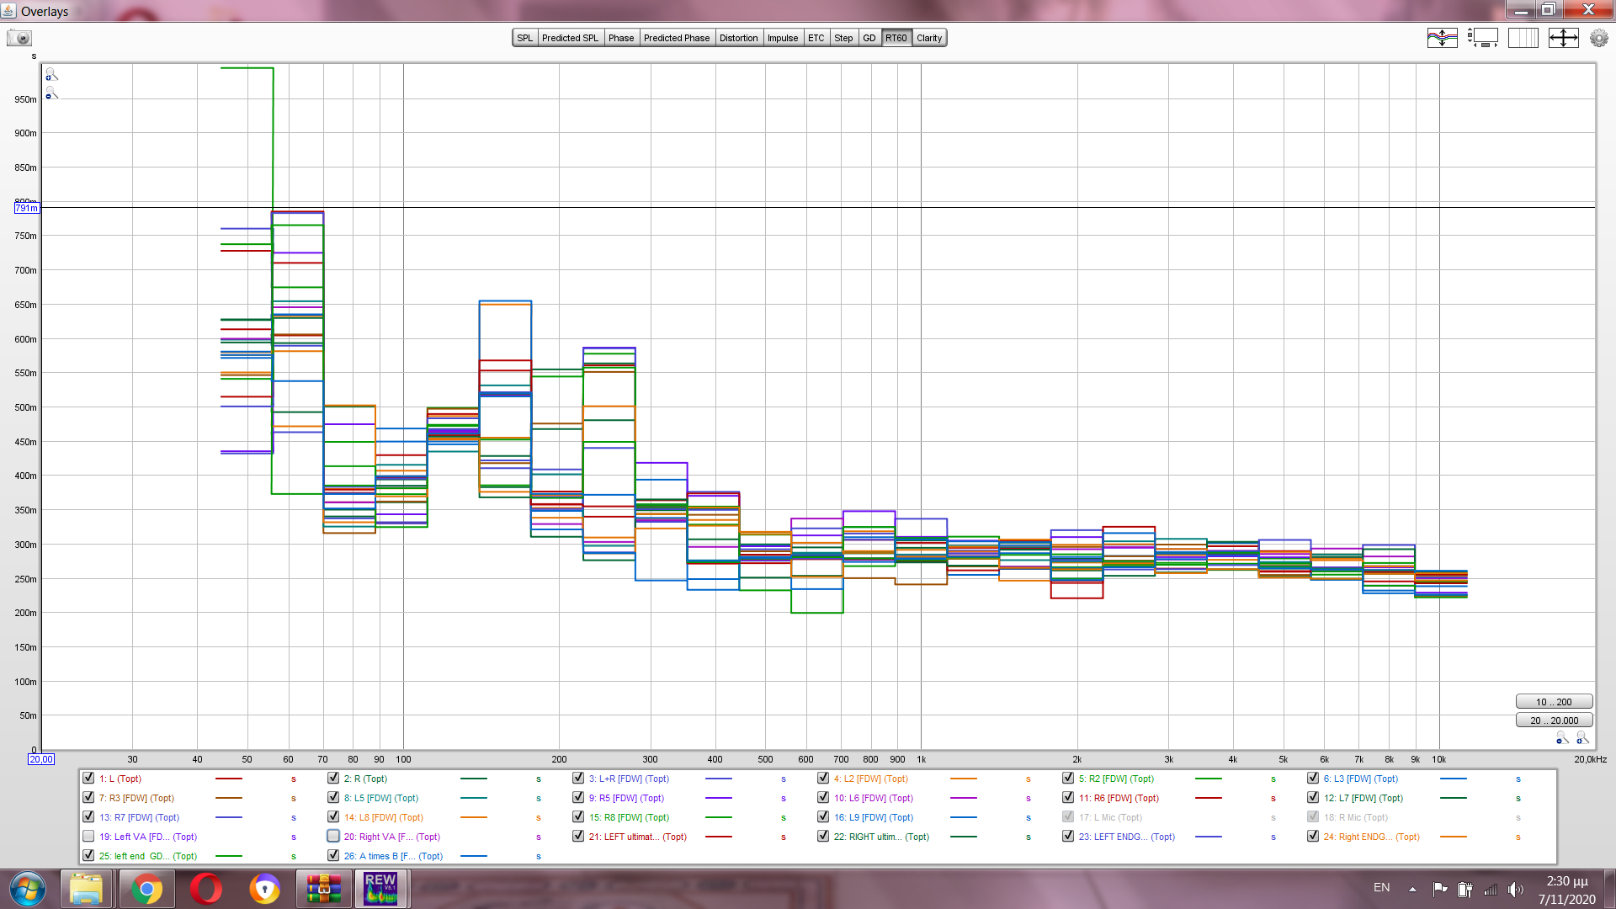This screenshot has width=1616, height=909.
Task: Switch to the Impulse tab
Action: pyautogui.click(x=782, y=38)
